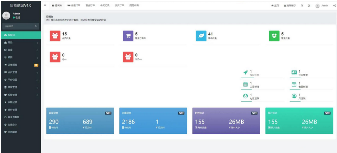Click the 实时 badge on 附件统计 card

pos(254,113)
